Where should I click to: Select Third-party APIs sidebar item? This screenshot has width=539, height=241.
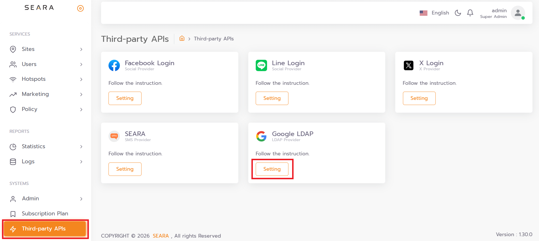45,229
